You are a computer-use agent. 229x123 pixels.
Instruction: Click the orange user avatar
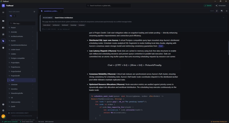(x=3, y=116)
